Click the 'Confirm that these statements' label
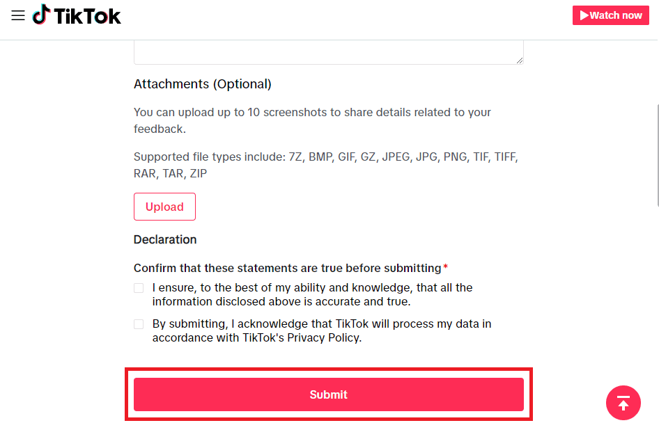Image resolution: width=659 pixels, height=423 pixels. click(x=287, y=268)
